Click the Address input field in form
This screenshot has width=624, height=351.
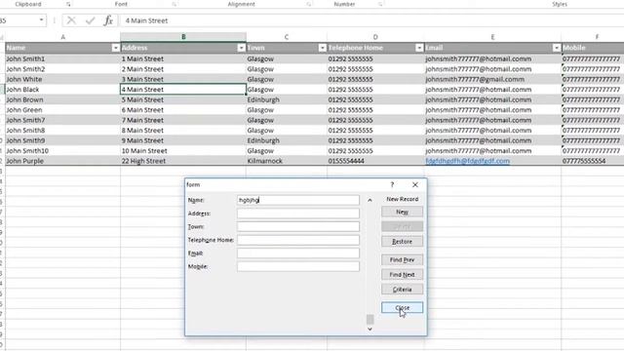tap(298, 214)
